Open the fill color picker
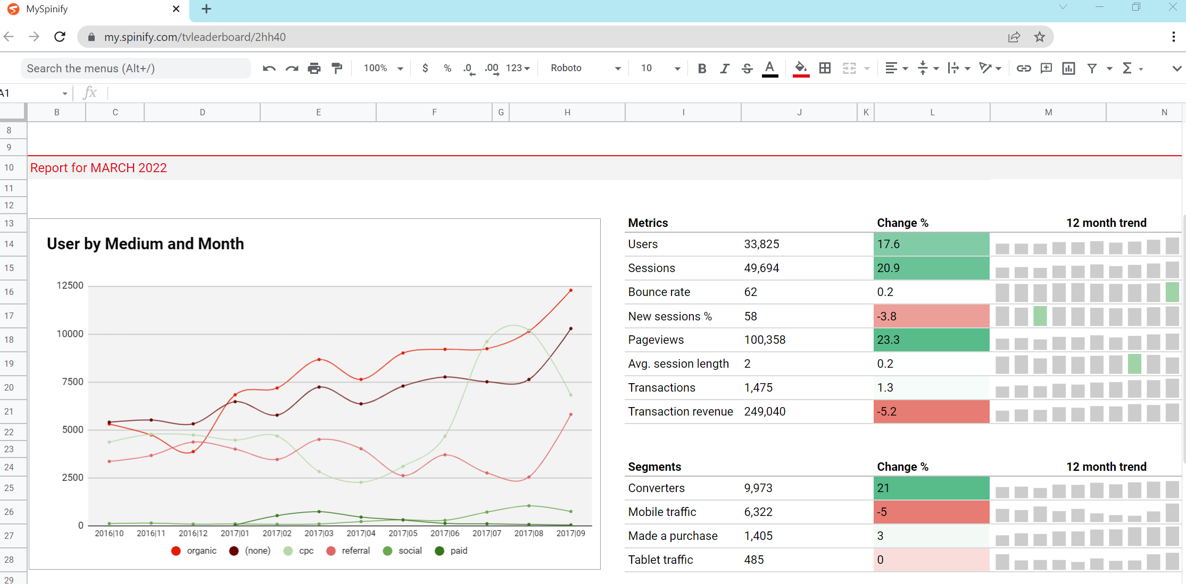Image resolution: width=1186 pixels, height=584 pixels. 801,69
